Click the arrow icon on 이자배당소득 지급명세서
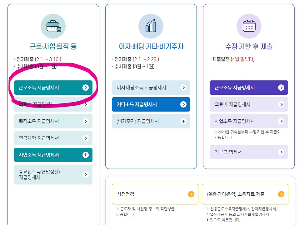The height and width of the screenshot is (225, 304). [184, 88]
